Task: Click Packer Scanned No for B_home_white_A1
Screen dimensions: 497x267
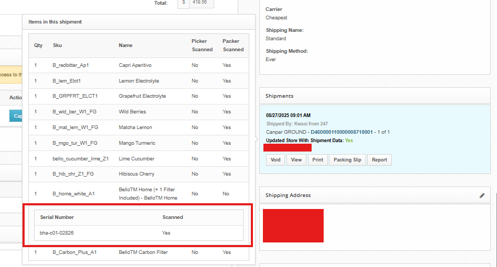Action: click(x=226, y=194)
